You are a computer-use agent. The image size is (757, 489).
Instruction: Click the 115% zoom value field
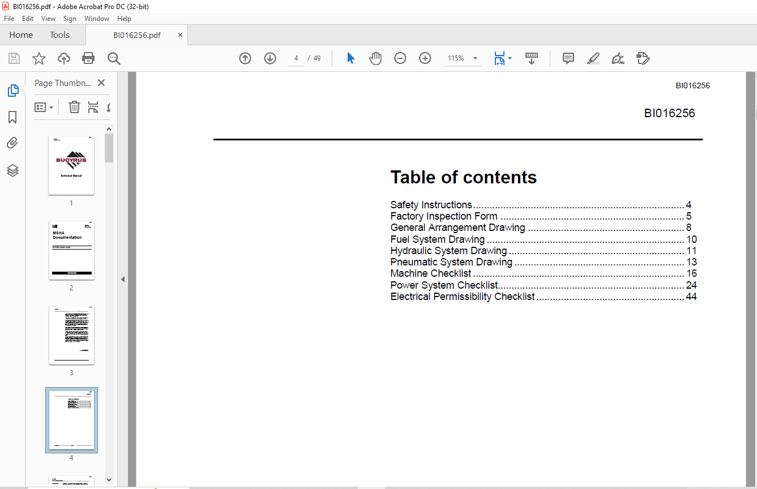[x=456, y=58]
